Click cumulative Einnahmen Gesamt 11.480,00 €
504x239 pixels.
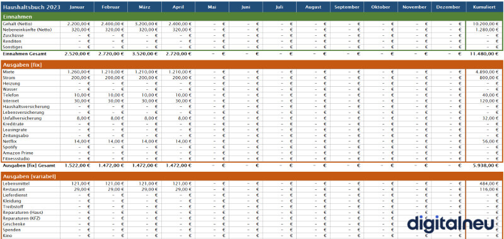tap(484, 53)
